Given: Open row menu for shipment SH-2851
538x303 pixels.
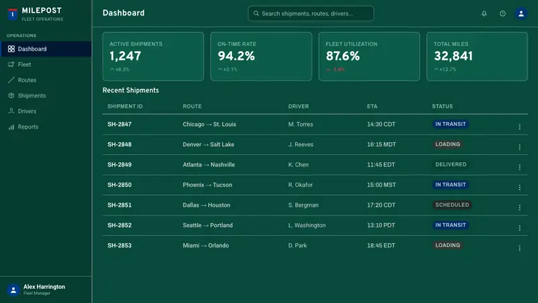Looking at the screenshot, I should [x=519, y=208].
